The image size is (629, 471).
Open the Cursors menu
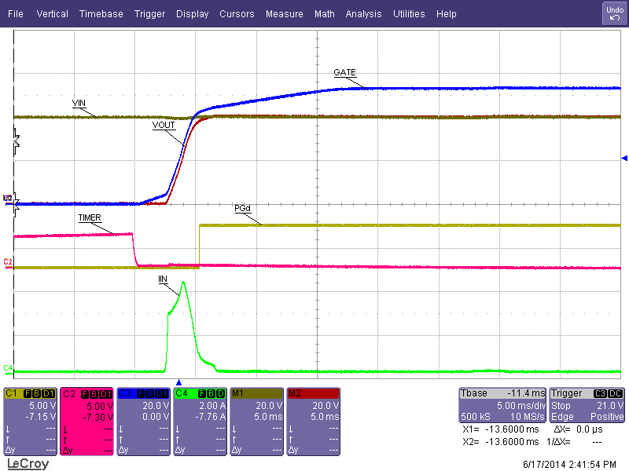237,14
